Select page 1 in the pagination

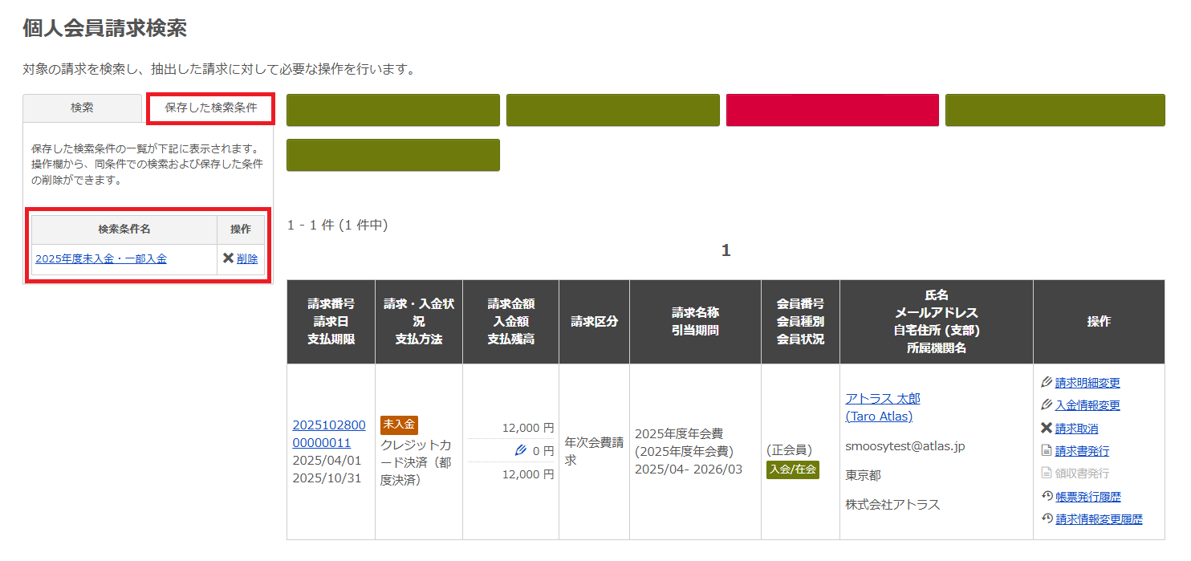(x=726, y=250)
